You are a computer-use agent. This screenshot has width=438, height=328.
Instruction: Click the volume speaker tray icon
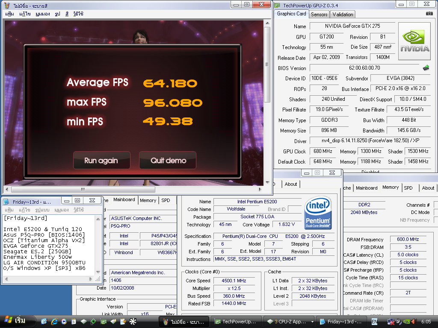(414, 322)
